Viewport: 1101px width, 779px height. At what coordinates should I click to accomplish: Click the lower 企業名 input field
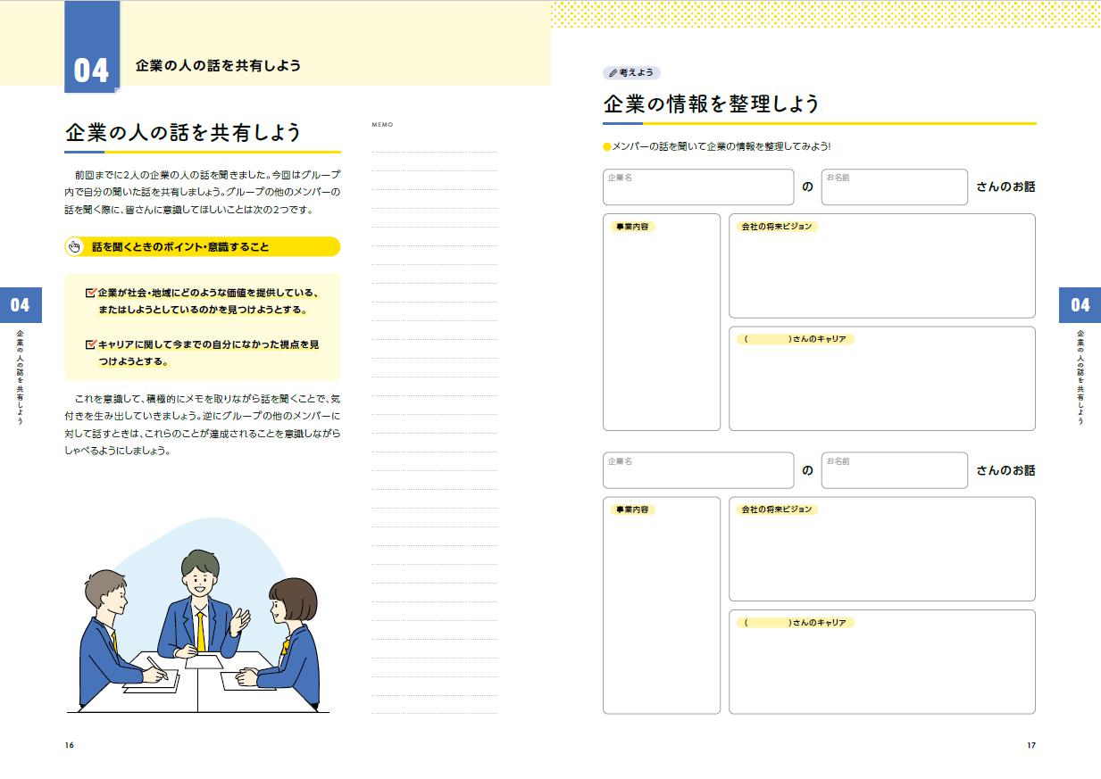(x=698, y=470)
